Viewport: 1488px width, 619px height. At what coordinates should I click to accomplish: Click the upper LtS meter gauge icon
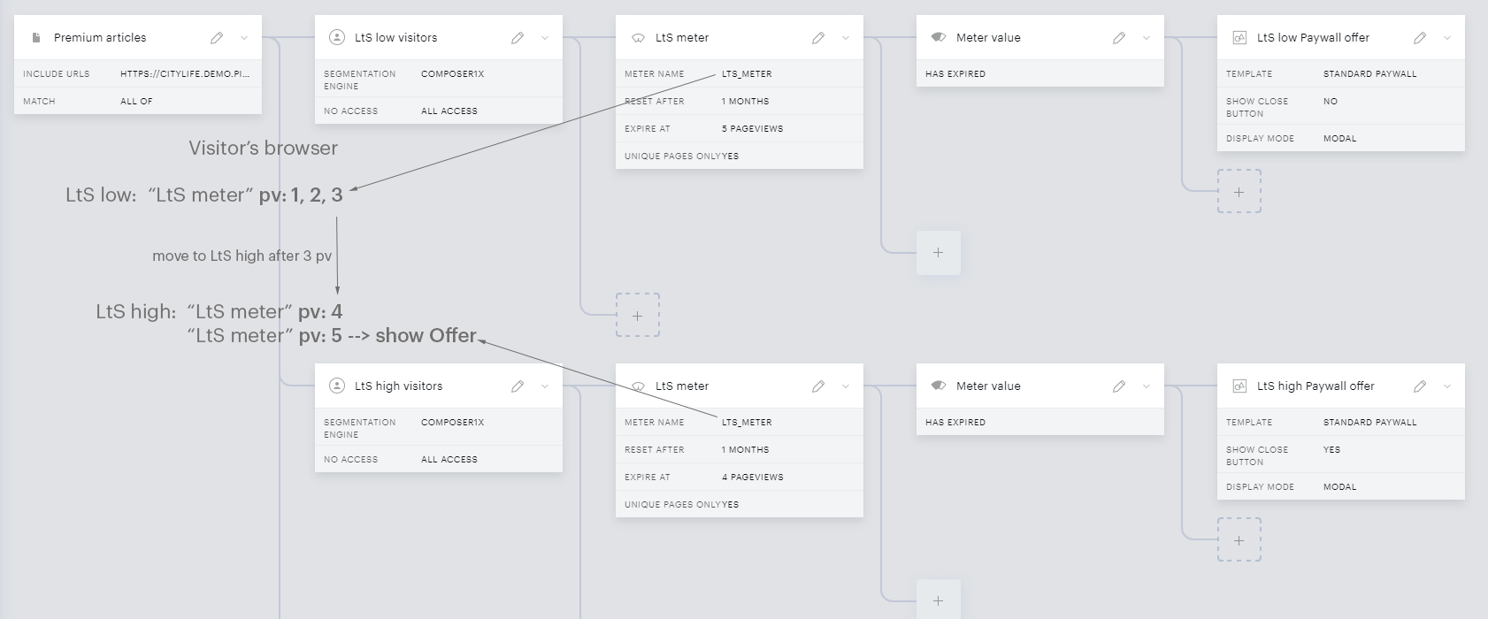tap(638, 38)
